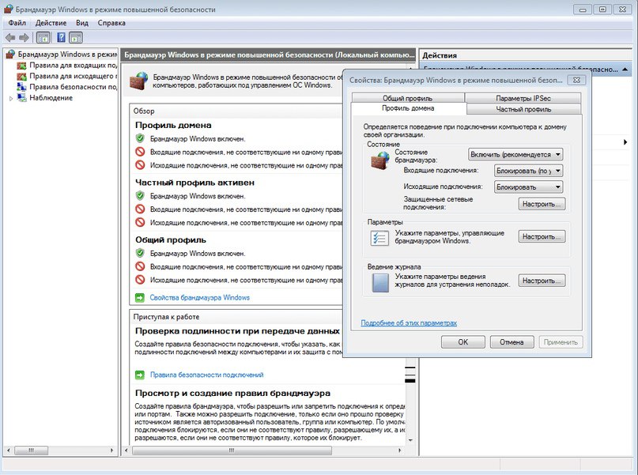
Task: Click the green arrow icon beside Правила безопасности подключений
Action: [x=140, y=375]
